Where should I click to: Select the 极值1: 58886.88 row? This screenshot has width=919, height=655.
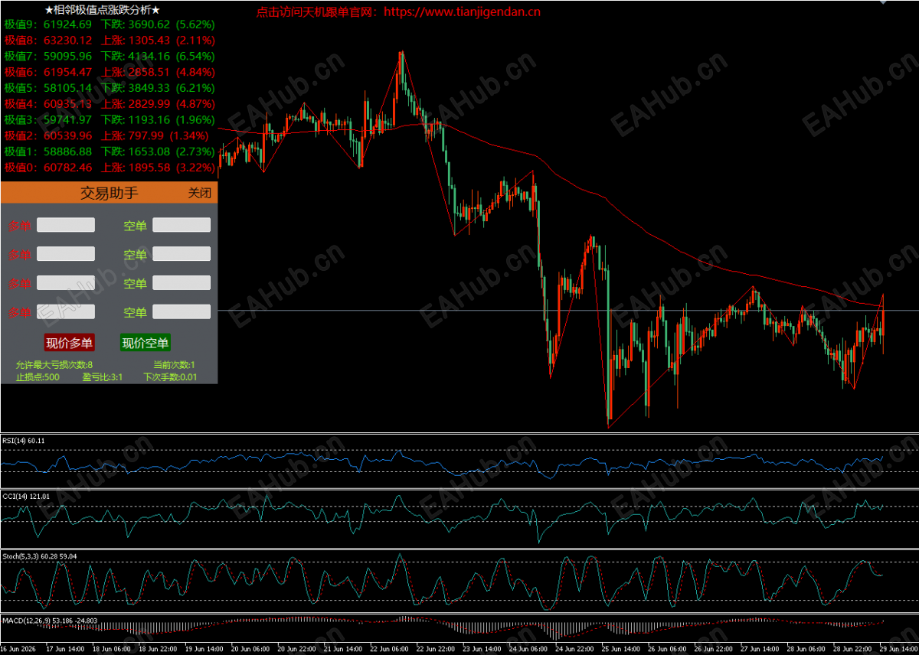pyautogui.click(x=110, y=152)
